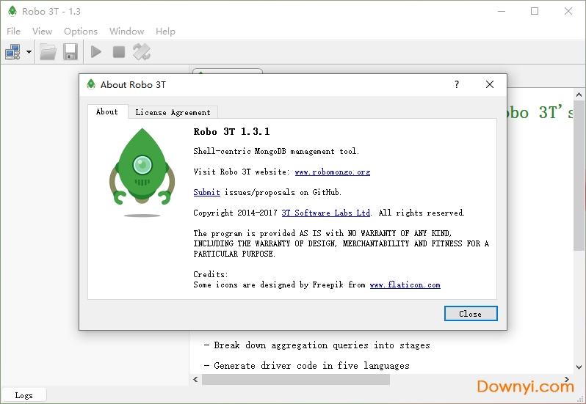This screenshot has width=586, height=404.
Task: Expand the Connect dropdown arrow
Action: [29, 52]
